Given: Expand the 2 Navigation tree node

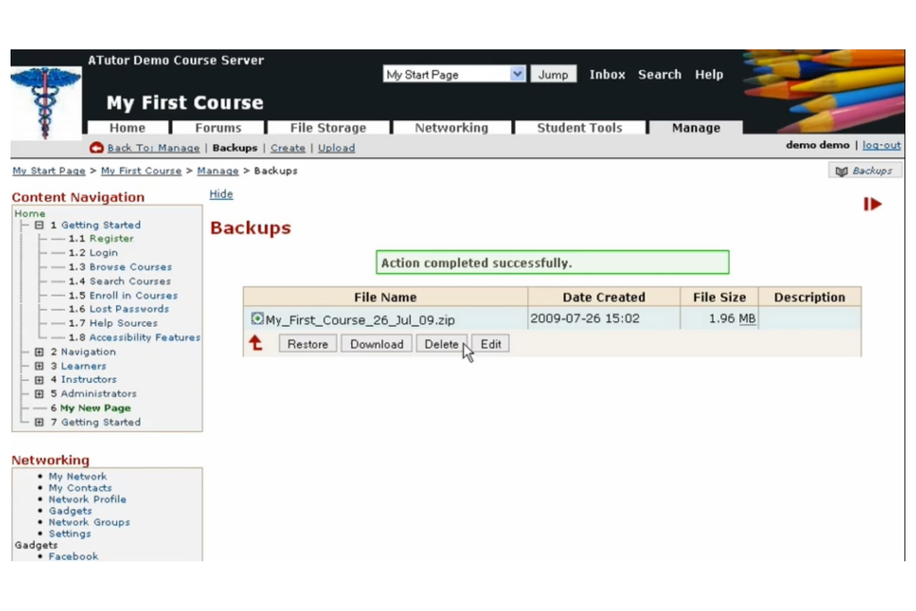Looking at the screenshot, I should pyautogui.click(x=39, y=352).
